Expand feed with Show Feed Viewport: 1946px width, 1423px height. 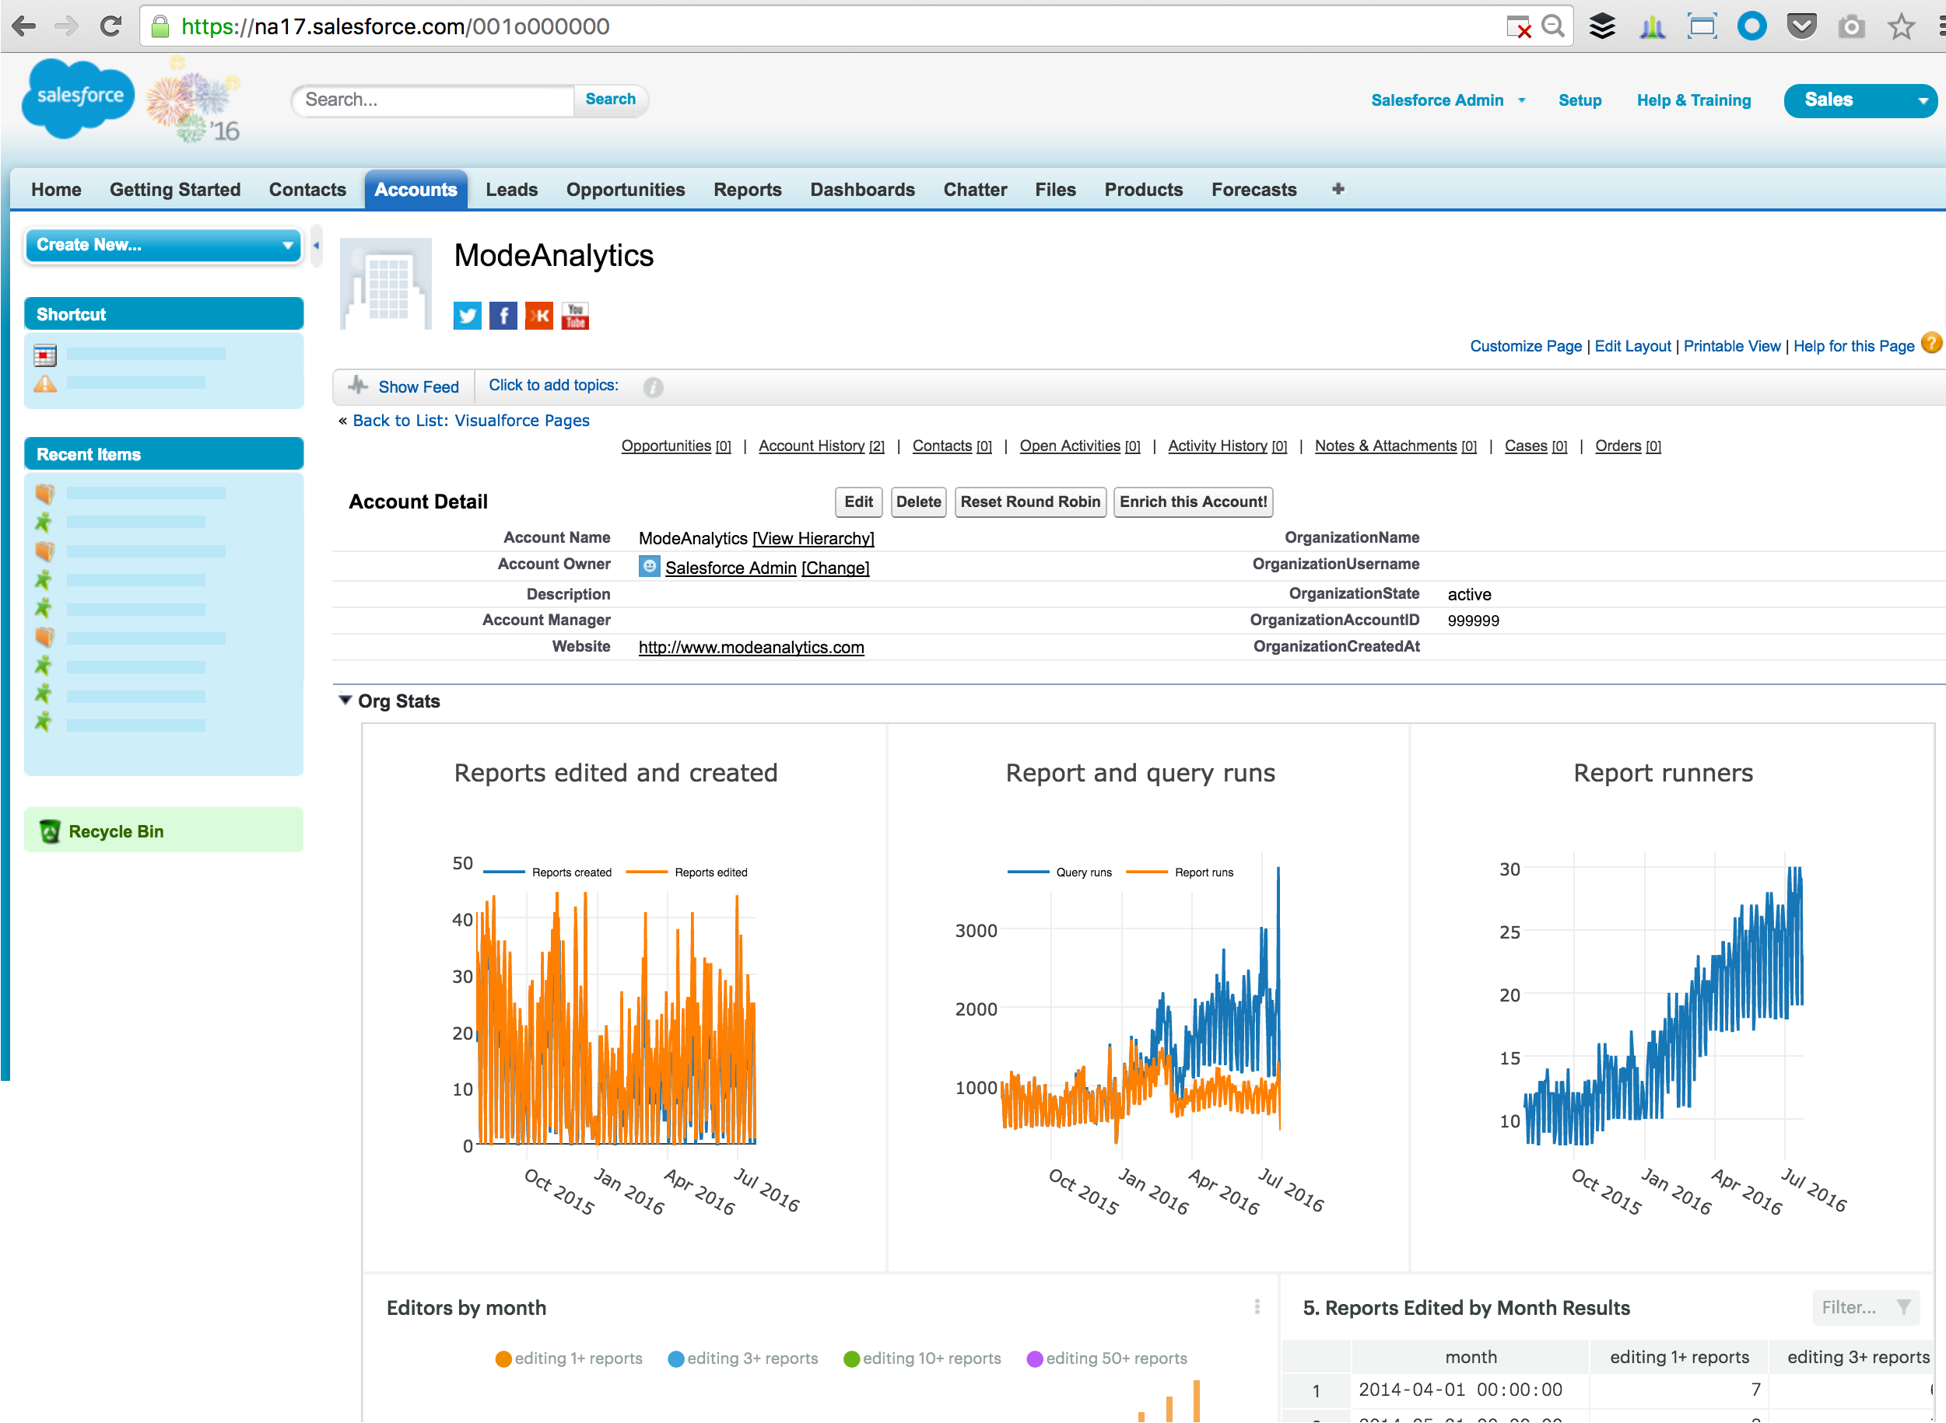pyautogui.click(x=404, y=386)
